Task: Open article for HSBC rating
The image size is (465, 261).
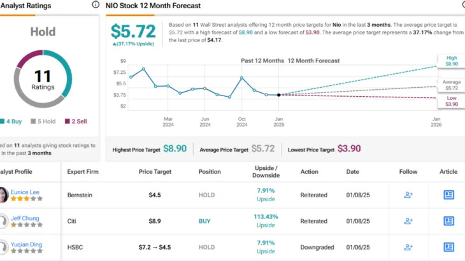Action: point(448,247)
